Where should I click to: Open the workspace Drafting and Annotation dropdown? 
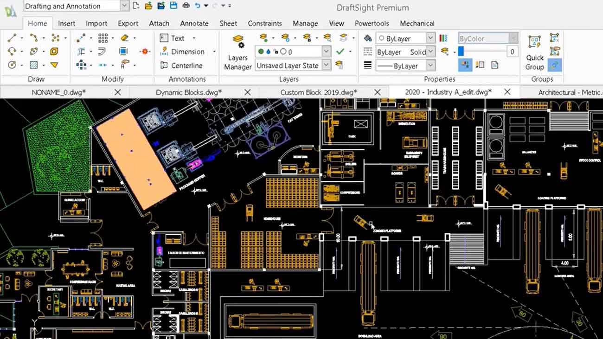coord(124,6)
